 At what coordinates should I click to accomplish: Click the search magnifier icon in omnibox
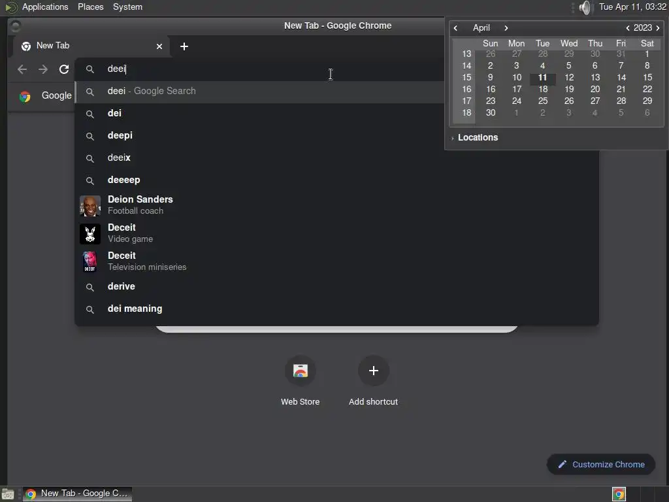[x=90, y=69]
